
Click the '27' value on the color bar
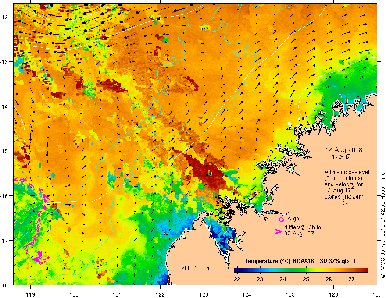click(351, 279)
